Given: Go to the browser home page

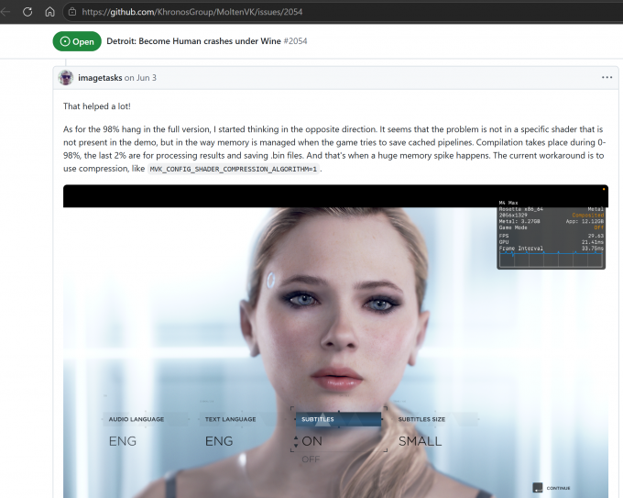Looking at the screenshot, I should coord(49,12).
